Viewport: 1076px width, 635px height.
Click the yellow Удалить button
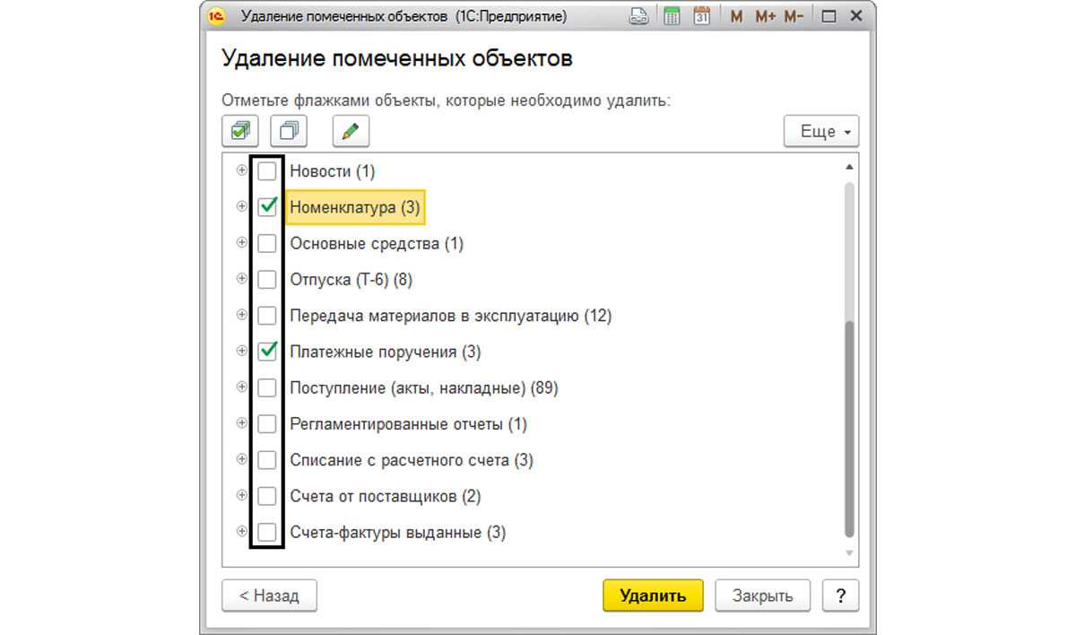click(x=653, y=596)
